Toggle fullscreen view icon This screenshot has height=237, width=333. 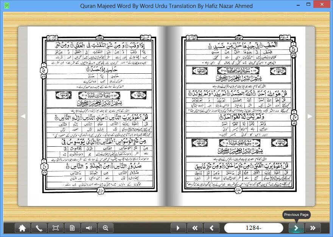(x=56, y=228)
